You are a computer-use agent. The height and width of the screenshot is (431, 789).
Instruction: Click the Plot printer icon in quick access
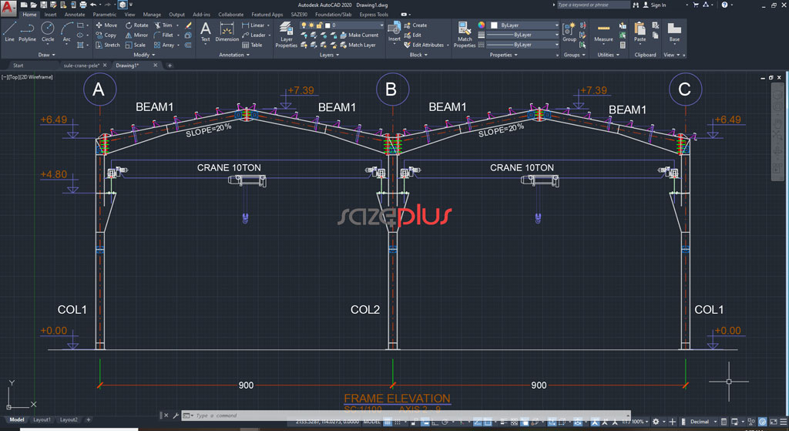point(83,5)
